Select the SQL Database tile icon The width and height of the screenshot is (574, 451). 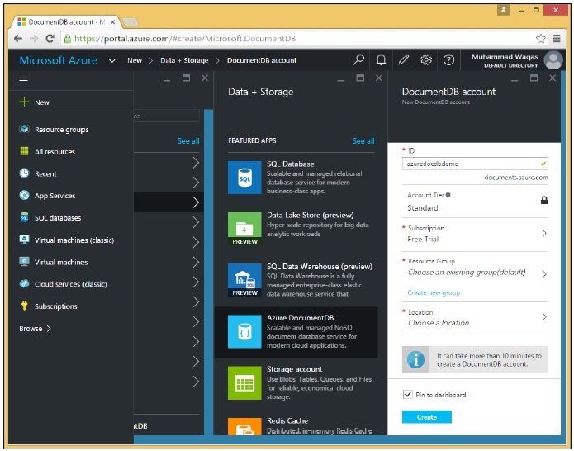(244, 178)
